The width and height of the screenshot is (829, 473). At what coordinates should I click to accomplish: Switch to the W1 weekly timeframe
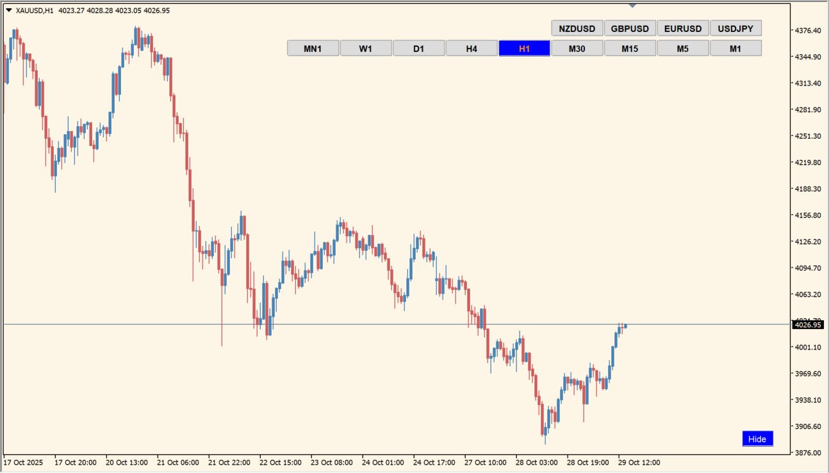click(x=366, y=47)
